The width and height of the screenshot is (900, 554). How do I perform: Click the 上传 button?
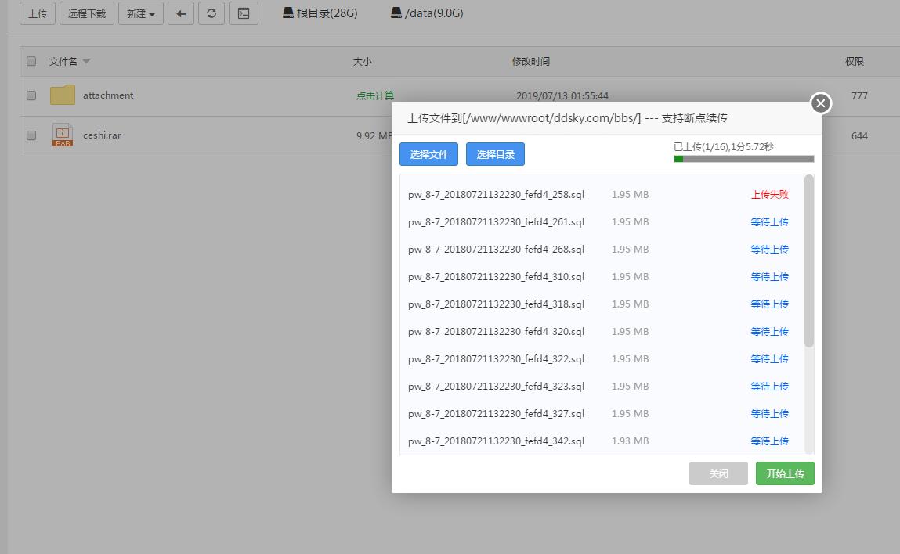click(x=37, y=13)
